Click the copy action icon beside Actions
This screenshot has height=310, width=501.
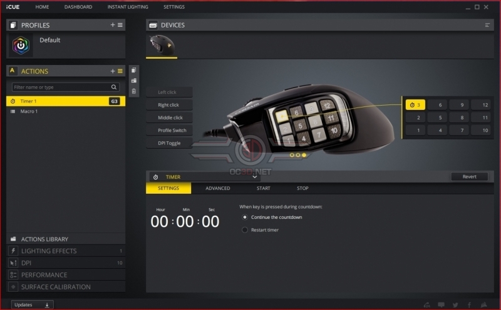click(x=134, y=70)
